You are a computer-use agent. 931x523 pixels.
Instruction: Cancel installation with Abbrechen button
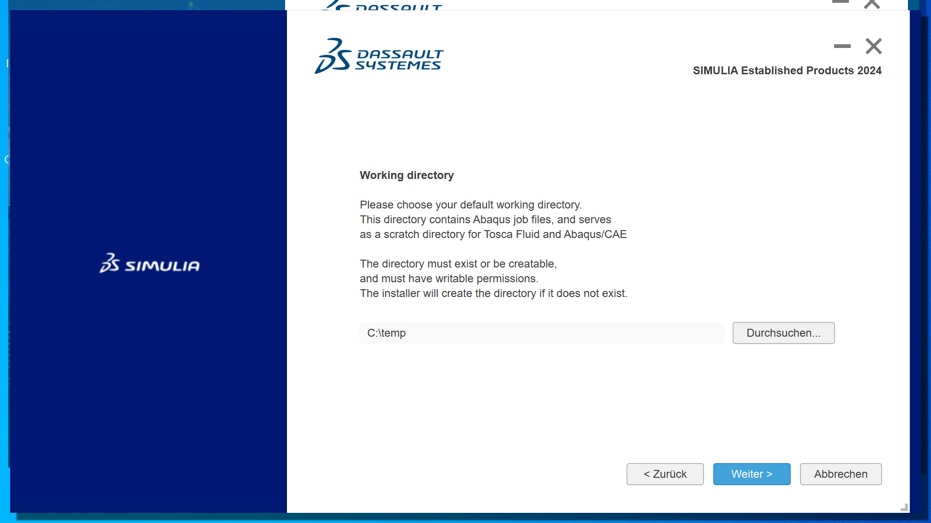coord(841,474)
